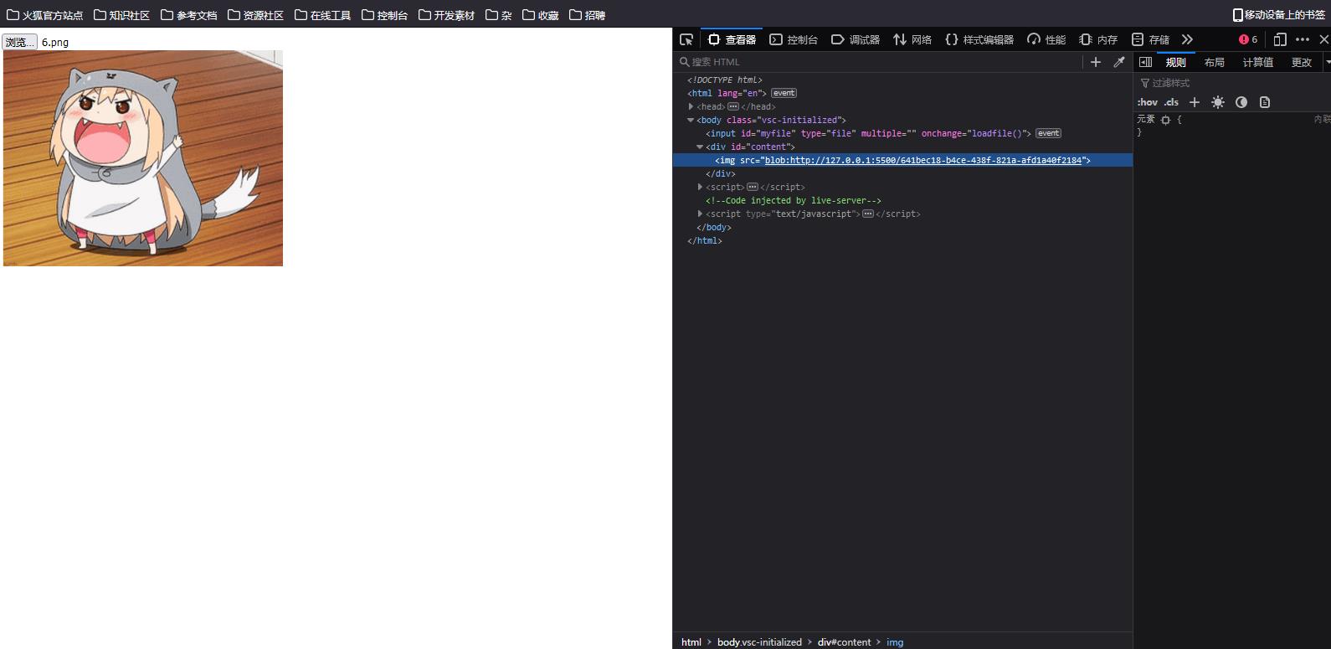
Task: Open the 存储 storage tab
Action: (x=1150, y=39)
